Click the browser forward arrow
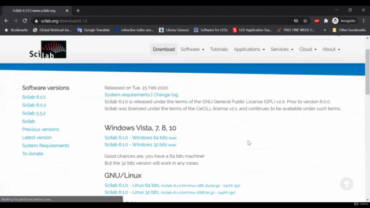The image size is (370, 208). [x=16, y=21]
